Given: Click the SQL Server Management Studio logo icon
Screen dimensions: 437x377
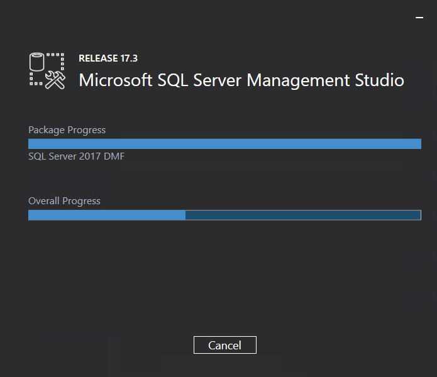Looking at the screenshot, I should tap(47, 71).
